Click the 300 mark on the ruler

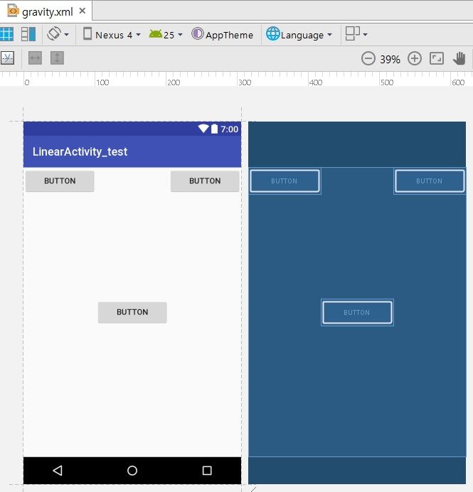pyautogui.click(x=244, y=82)
